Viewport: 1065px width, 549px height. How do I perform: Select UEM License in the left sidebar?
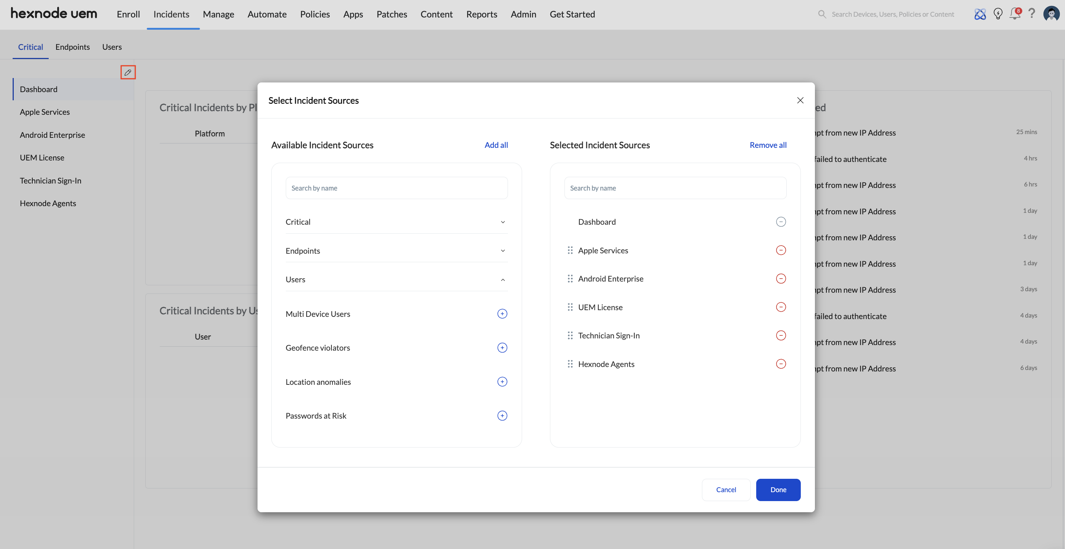click(x=42, y=157)
